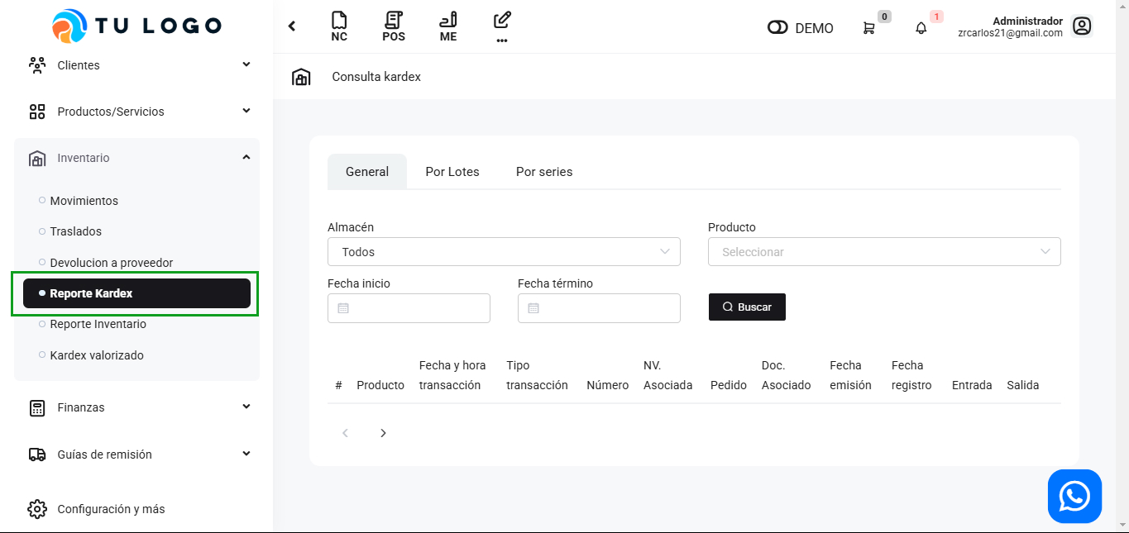Switch to the Por series tab
Image resolution: width=1129 pixels, height=533 pixels.
(x=544, y=172)
